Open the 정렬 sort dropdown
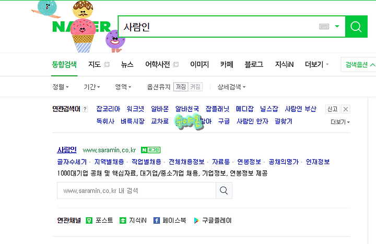This screenshot has height=244, width=376. pyautogui.click(x=61, y=87)
